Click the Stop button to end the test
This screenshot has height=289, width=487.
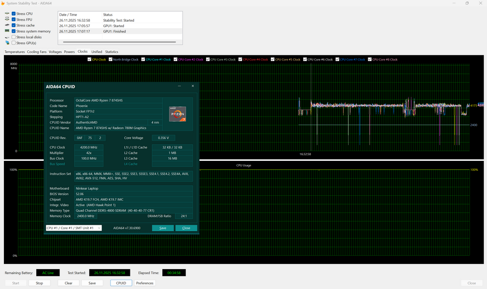(x=39, y=283)
